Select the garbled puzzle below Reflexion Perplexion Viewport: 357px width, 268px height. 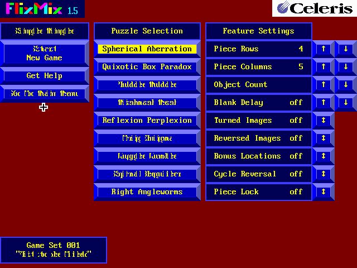[147, 138]
